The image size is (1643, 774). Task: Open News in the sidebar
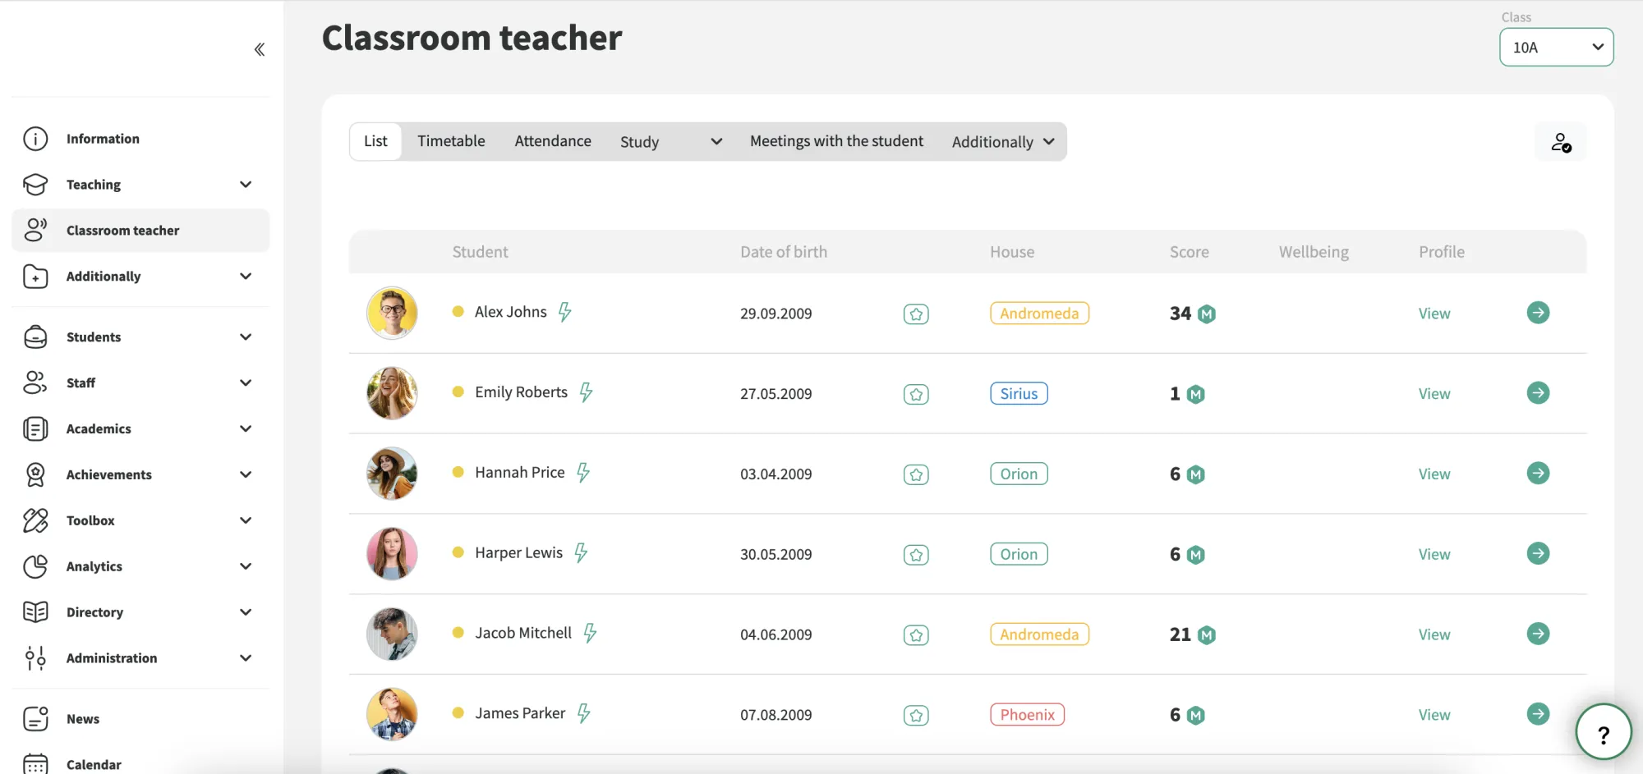[x=140, y=719]
